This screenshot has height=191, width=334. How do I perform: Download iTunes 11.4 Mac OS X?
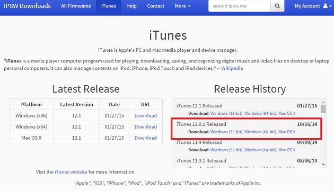287,150
